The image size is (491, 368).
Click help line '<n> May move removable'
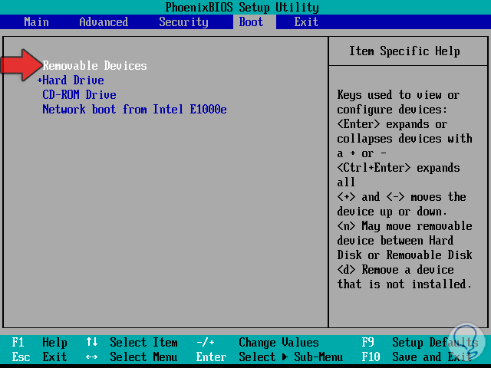404,226
